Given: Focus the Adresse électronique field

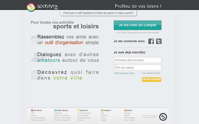Looking at the screenshot, I should 137,60.
